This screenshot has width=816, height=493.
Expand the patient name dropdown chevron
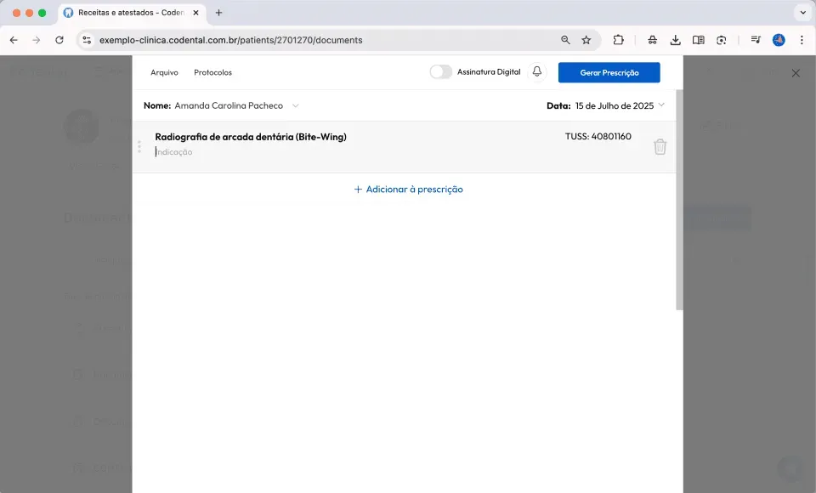point(296,105)
